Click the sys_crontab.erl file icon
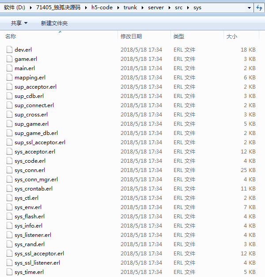265x277 pixels. [x=10, y=189]
